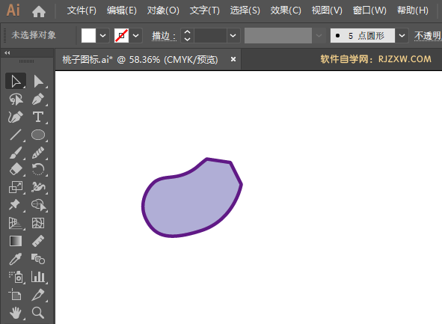This screenshot has width=442, height=324.
Task: Open the 选择(S) menu
Action: tap(245, 10)
